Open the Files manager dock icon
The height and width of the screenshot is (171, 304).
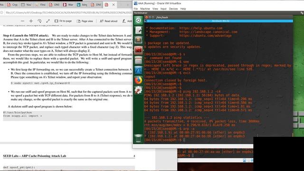pos(138,60)
